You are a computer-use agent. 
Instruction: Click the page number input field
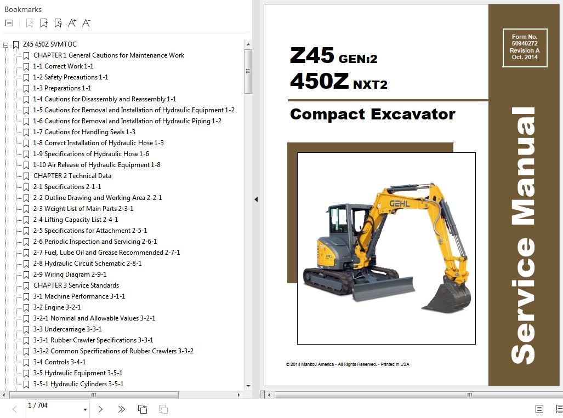pos(52,405)
